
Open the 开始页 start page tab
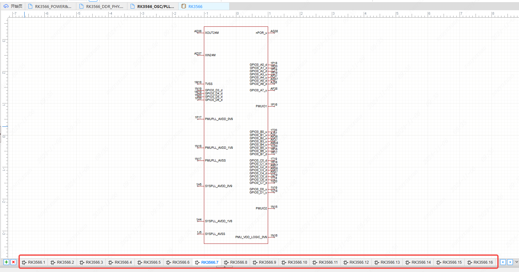tap(13, 6)
